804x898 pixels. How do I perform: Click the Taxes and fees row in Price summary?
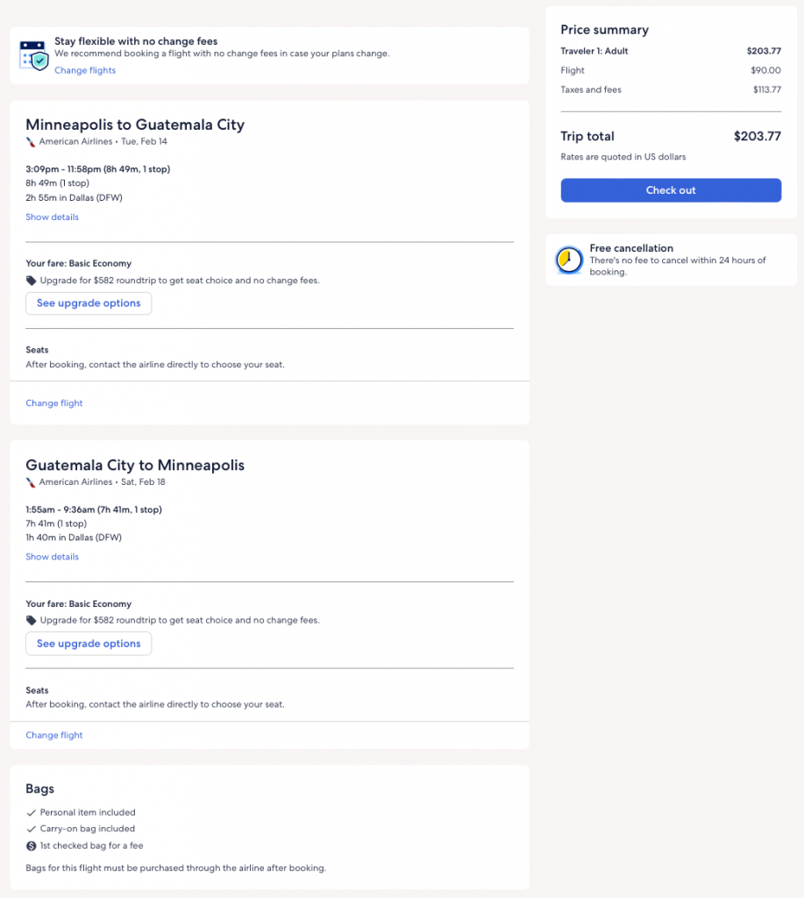(671, 89)
